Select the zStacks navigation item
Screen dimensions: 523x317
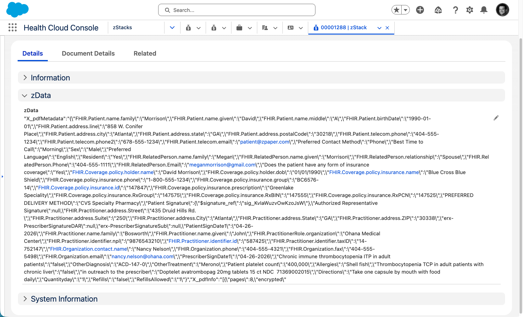123,28
